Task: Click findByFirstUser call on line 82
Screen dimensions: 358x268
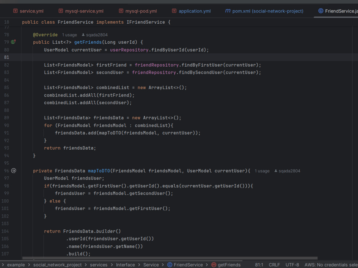Action: 202,65
